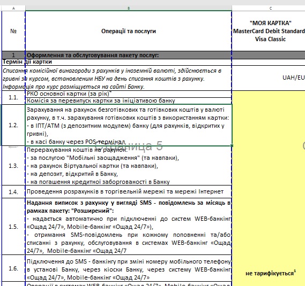Click 'Підключення до SMS - банкінгу' cell

coord(129,268)
